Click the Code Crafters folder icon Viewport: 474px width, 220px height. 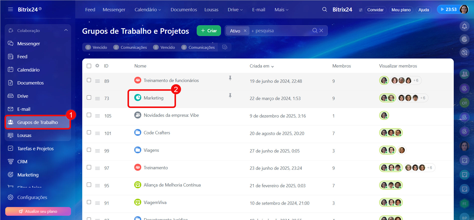[x=137, y=132]
